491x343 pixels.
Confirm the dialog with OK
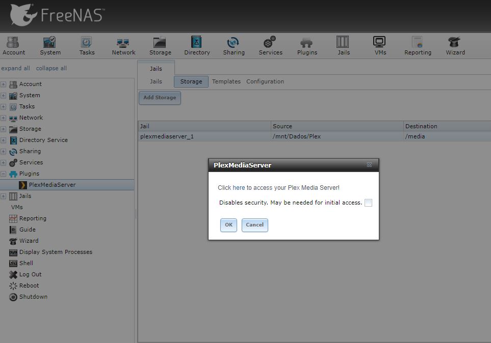(228, 225)
